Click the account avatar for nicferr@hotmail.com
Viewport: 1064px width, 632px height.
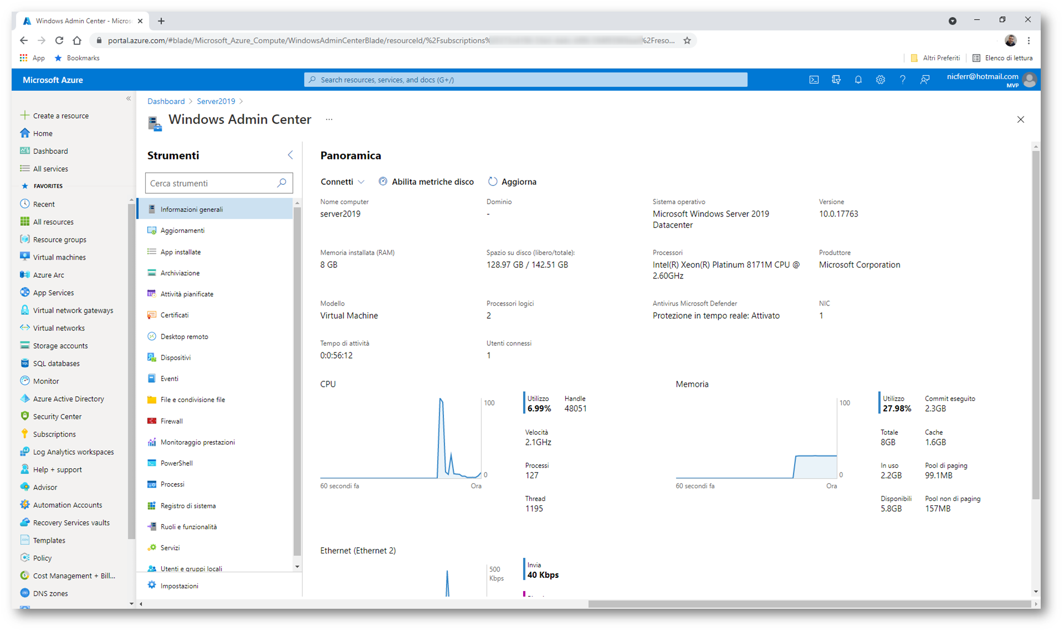(x=1029, y=80)
